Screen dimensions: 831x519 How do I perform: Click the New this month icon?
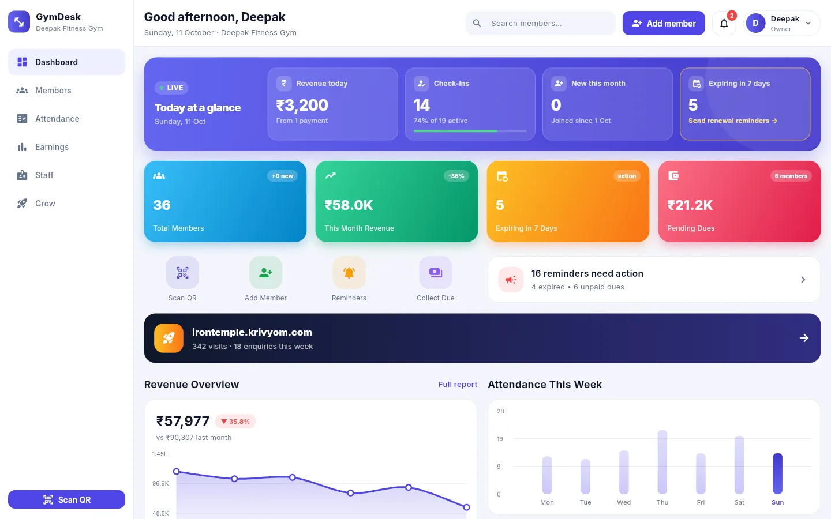559,83
